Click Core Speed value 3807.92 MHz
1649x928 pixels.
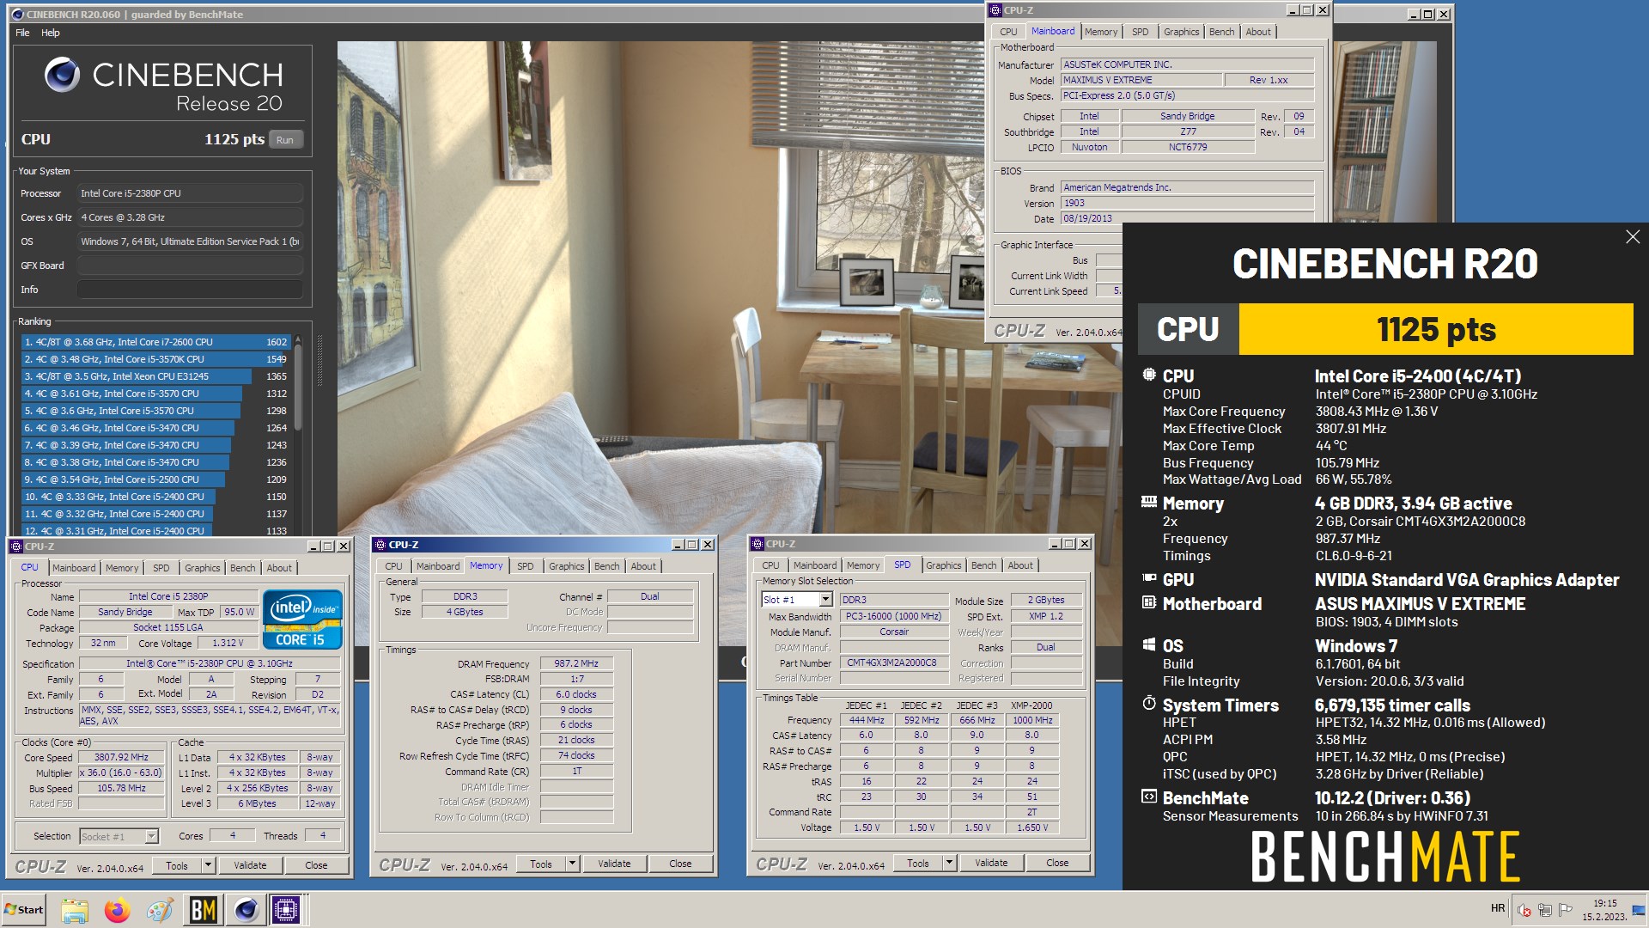point(121,757)
